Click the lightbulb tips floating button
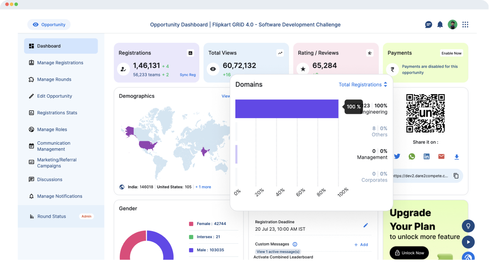Image resolution: width=489 pixels, height=273 pixels. pos(468,226)
